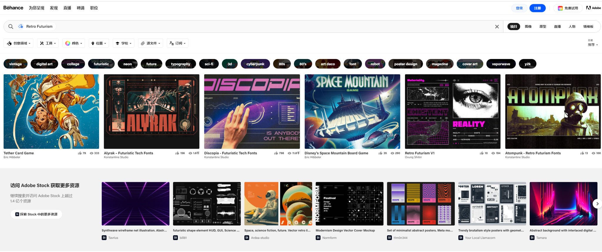The width and height of the screenshot is (602, 252).
Task: Click the Stock icon beside Tavrius
Action: (x=104, y=238)
